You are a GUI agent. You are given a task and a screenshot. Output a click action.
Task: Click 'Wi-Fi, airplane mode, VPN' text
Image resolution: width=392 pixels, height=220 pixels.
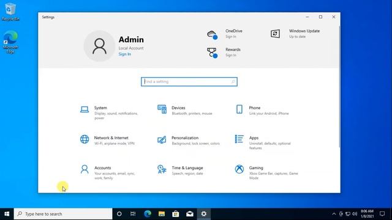point(115,144)
